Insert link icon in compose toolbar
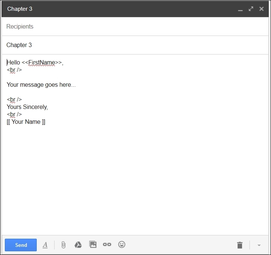Image resolution: width=271 pixels, height=255 pixels. point(107,245)
